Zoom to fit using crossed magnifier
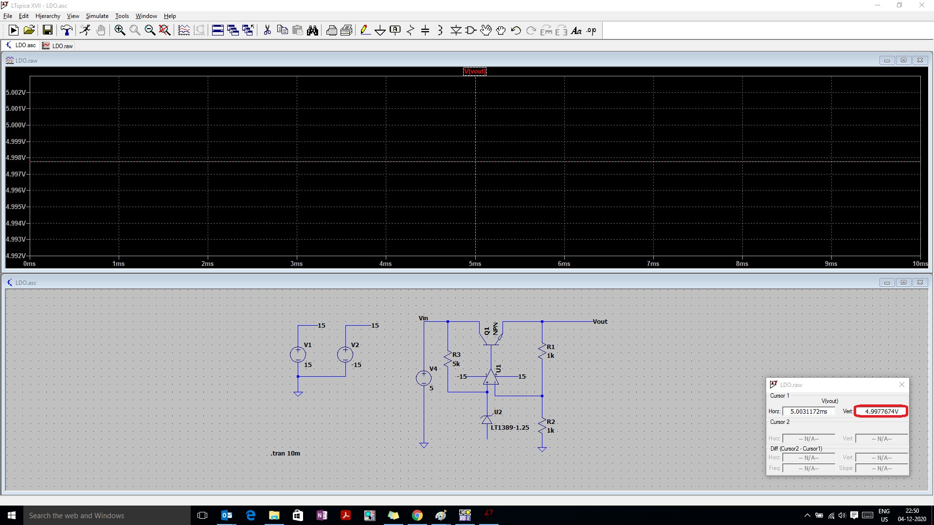This screenshot has width=934, height=525. pos(165,30)
